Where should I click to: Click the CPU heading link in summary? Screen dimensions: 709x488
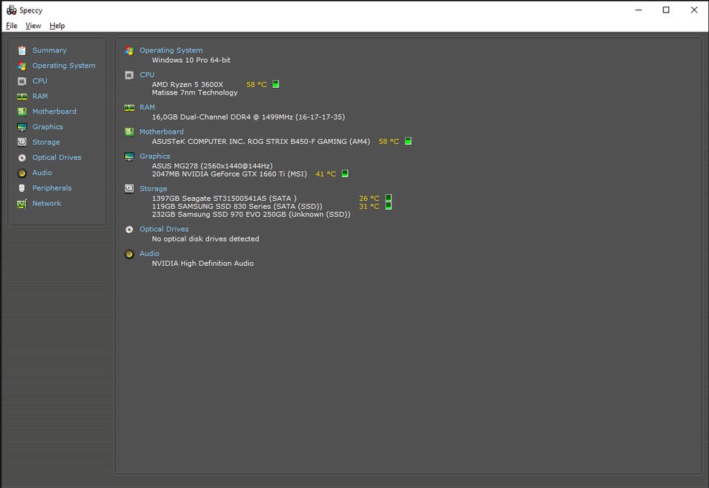pos(147,75)
